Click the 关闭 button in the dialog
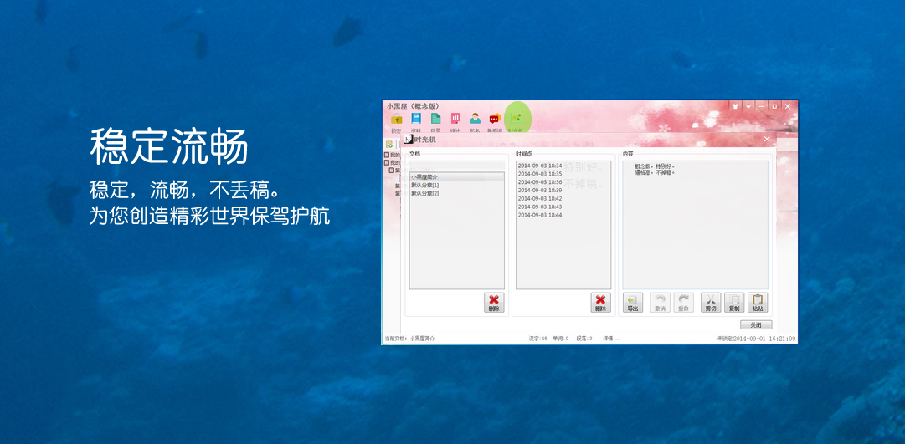Image resolution: width=905 pixels, height=444 pixels. point(755,324)
